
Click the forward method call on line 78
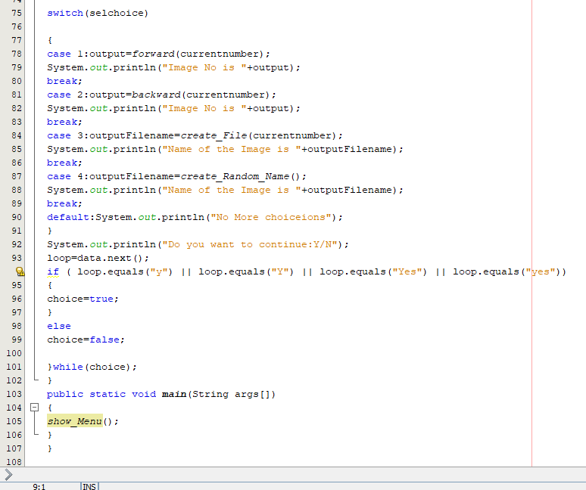(x=153, y=54)
